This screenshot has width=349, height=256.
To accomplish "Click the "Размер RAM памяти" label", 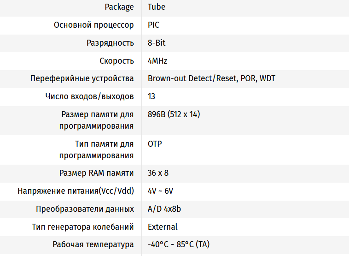I will pos(97,173).
